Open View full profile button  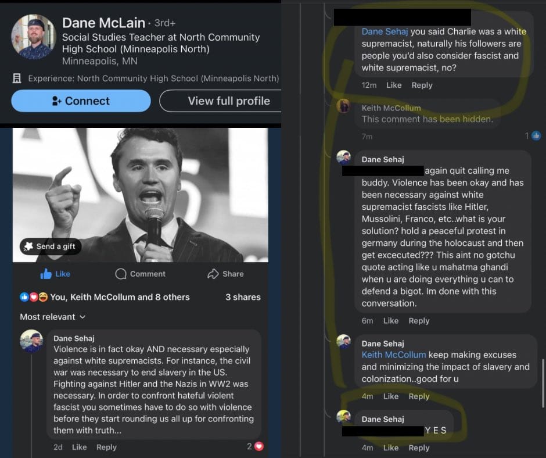click(x=221, y=101)
